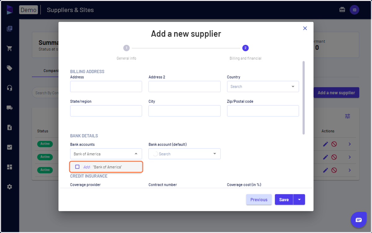Click the dialog's vertical scrollbar
Image resolution: width=372 pixels, height=233 pixels.
click(303, 98)
